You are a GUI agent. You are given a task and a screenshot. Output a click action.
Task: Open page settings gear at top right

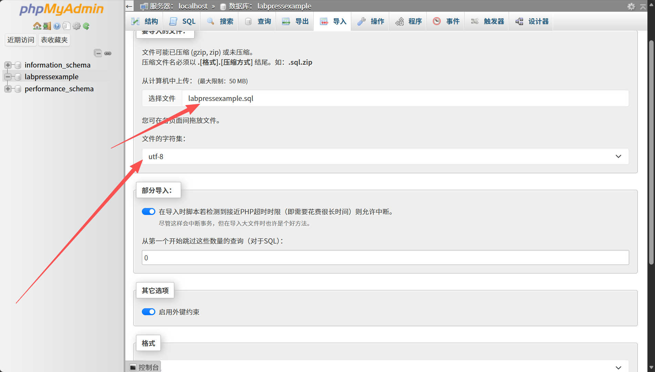point(631,7)
